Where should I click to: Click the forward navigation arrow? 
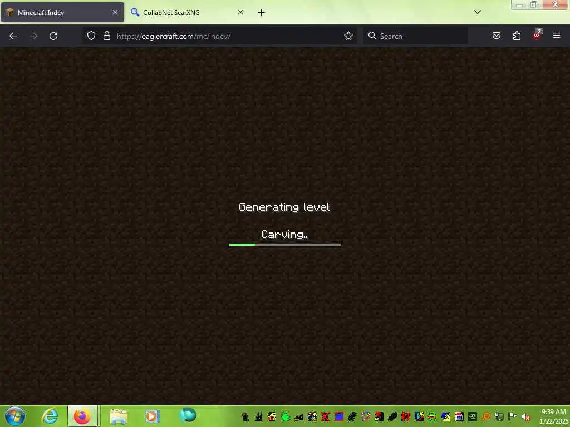33,36
